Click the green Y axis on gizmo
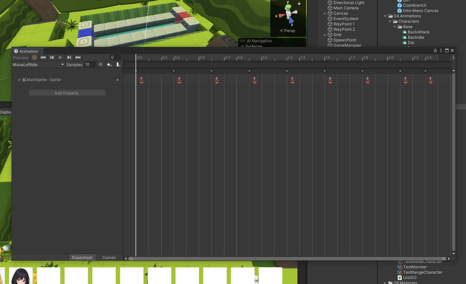 tap(288, 6)
